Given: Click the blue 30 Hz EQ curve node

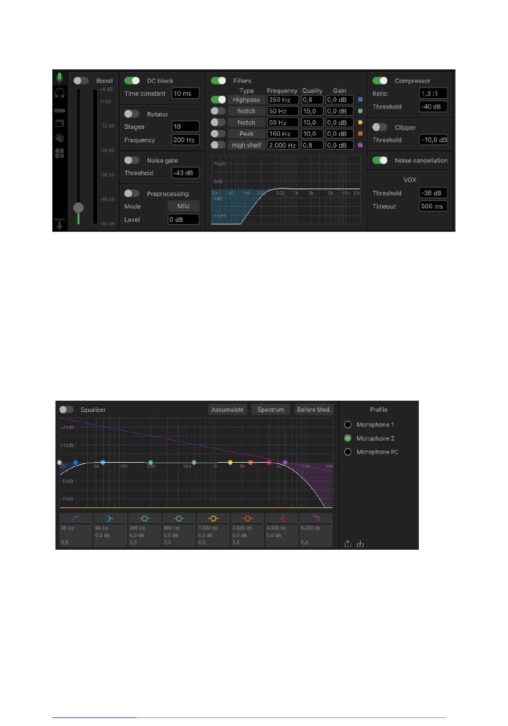Looking at the screenshot, I should click(75, 463).
